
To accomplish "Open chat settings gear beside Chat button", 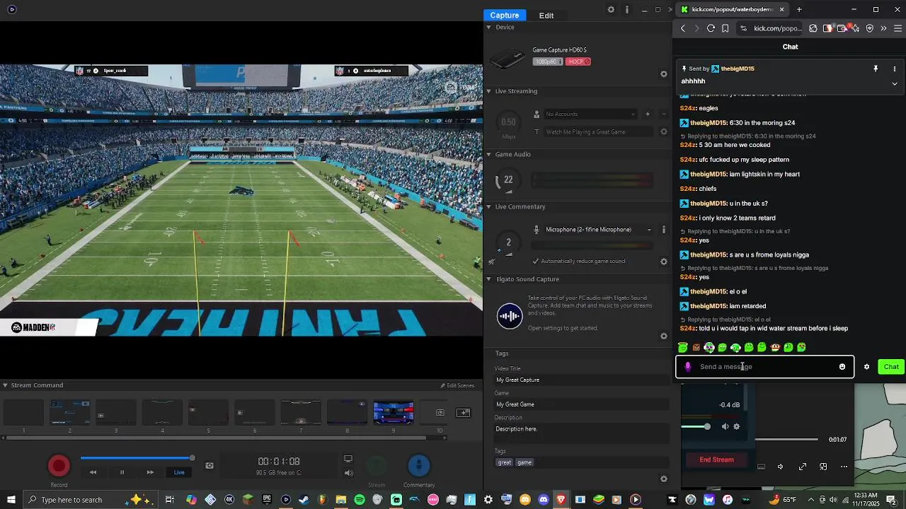I will tap(867, 367).
